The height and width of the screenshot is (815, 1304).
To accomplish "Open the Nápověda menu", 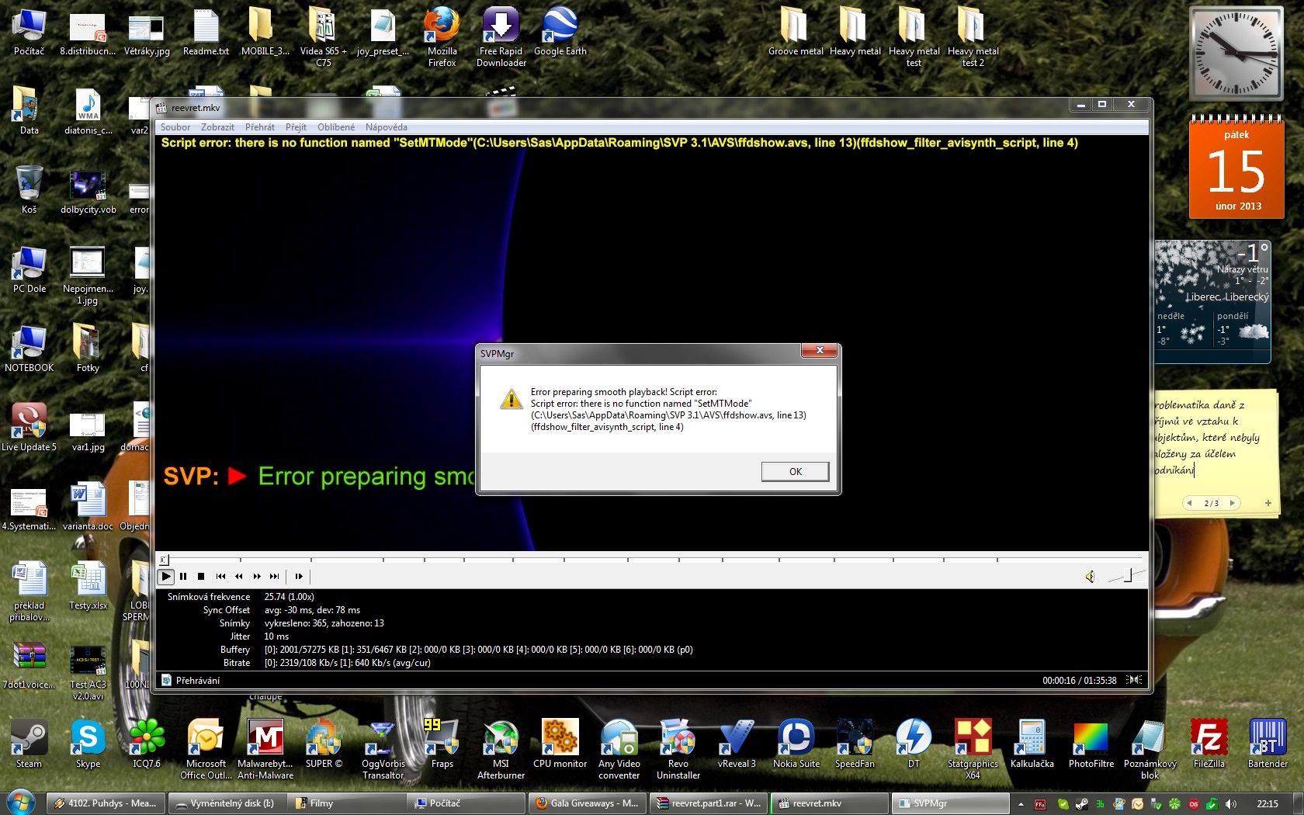I will [x=386, y=127].
